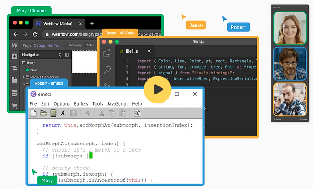The width and height of the screenshot is (313, 189).
Task: Open Webflow Add Elements panel
Action: coord(14,57)
